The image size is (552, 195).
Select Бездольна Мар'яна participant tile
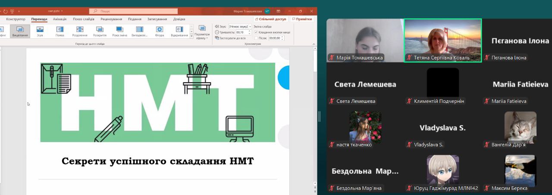coord(365,171)
